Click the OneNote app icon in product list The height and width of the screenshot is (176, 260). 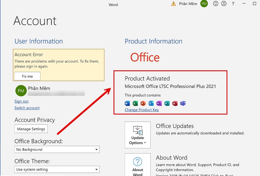tap(159, 103)
